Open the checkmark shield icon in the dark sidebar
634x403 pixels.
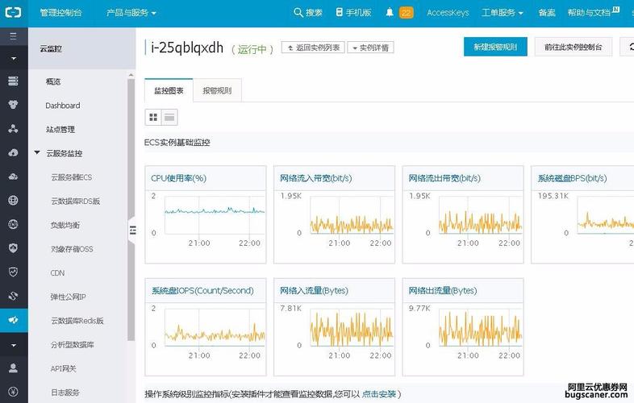pos(14,272)
